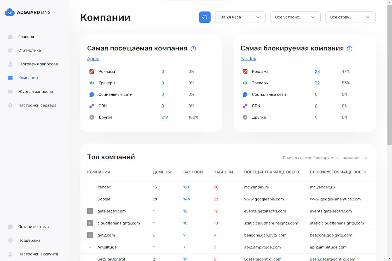Click the AdGuard DNS cloud logo
The height and width of the screenshot is (261, 392).
click(x=10, y=12)
